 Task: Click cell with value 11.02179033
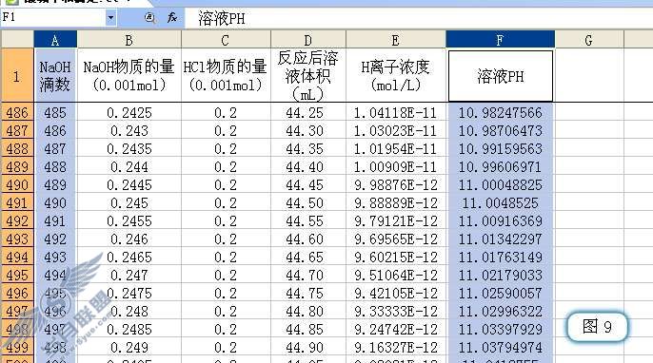pyautogui.click(x=500, y=275)
